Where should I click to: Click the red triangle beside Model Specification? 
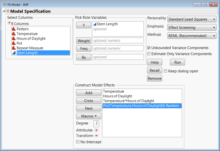click(8, 11)
